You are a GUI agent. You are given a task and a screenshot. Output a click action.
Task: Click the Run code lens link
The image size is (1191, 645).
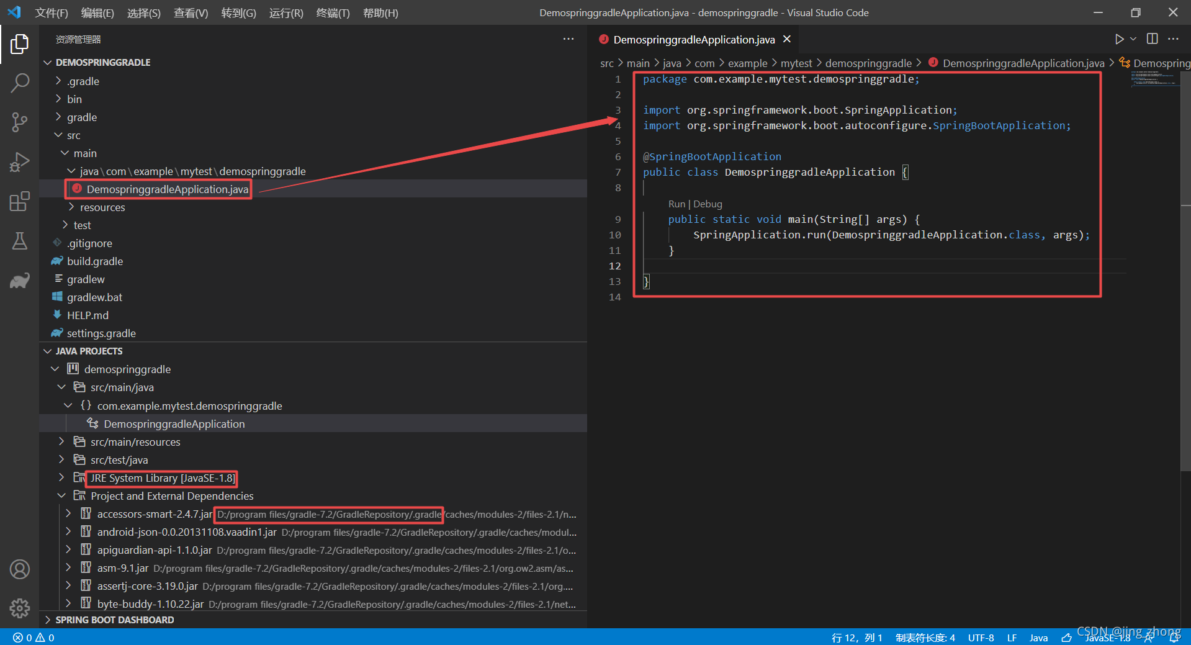tap(676, 204)
